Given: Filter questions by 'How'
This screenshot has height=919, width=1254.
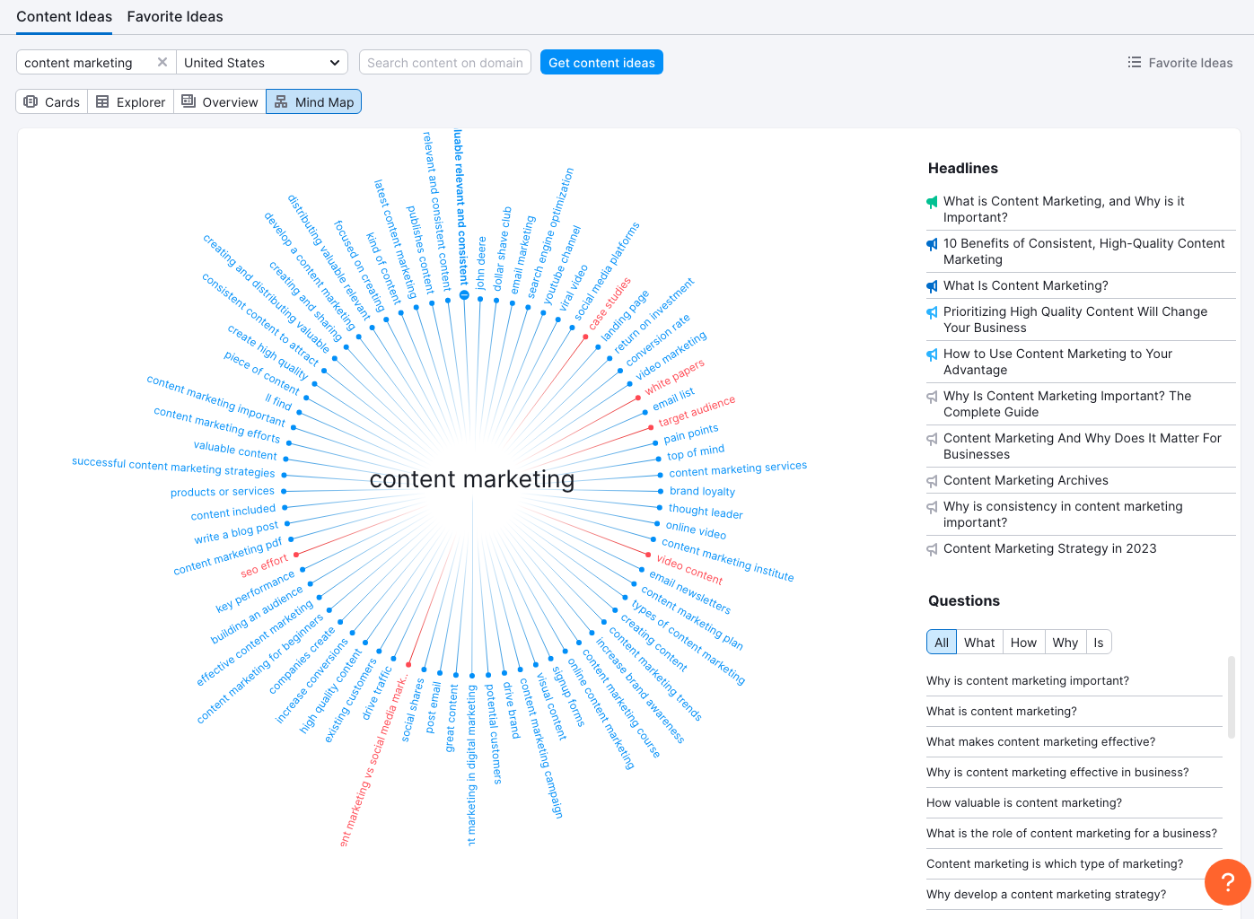Looking at the screenshot, I should [x=1023, y=642].
